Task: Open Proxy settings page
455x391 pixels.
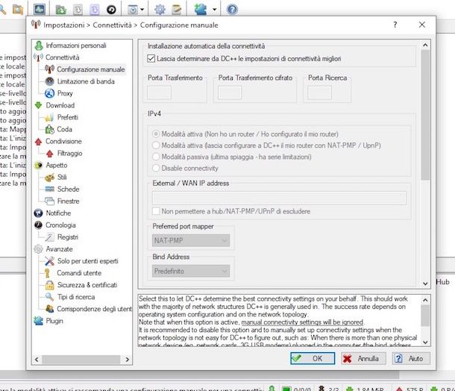Action: click(65, 93)
